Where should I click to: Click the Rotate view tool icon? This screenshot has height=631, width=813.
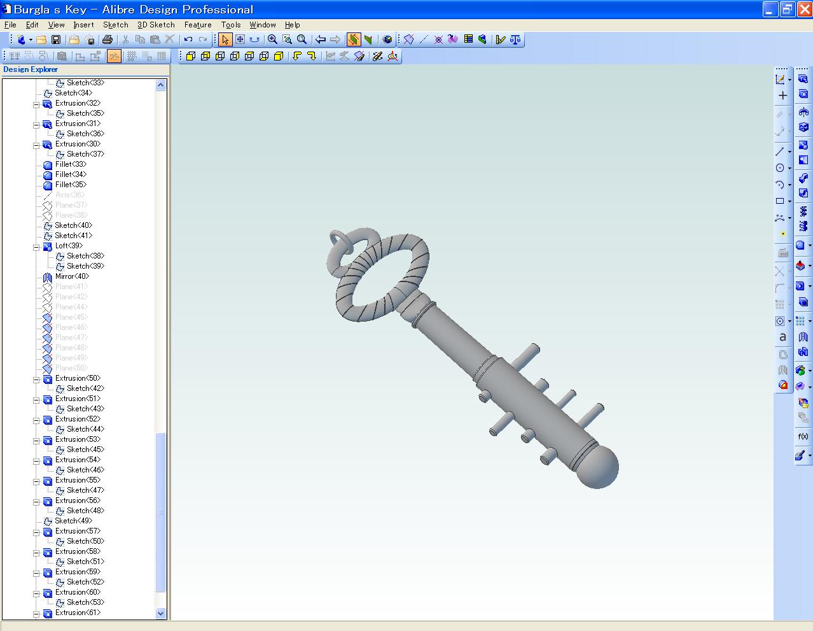click(x=254, y=39)
